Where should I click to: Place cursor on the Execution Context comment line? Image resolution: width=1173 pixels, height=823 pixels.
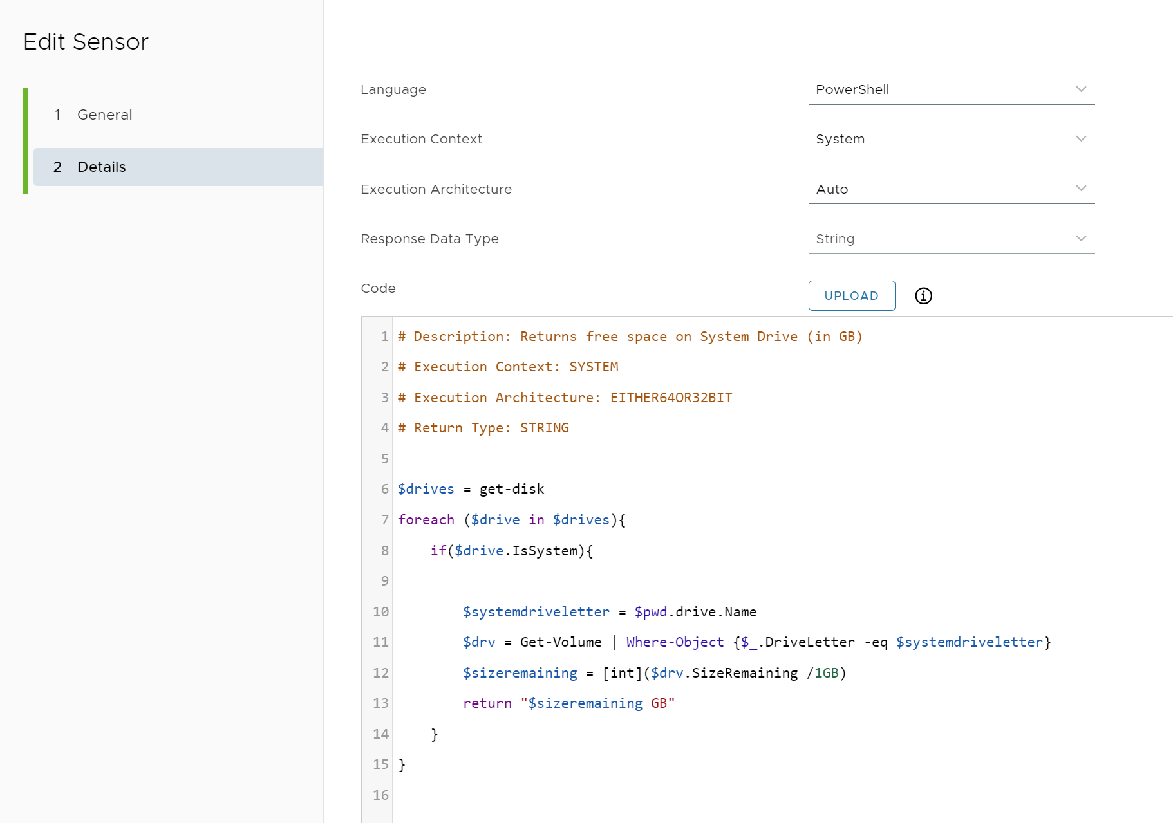click(x=508, y=367)
